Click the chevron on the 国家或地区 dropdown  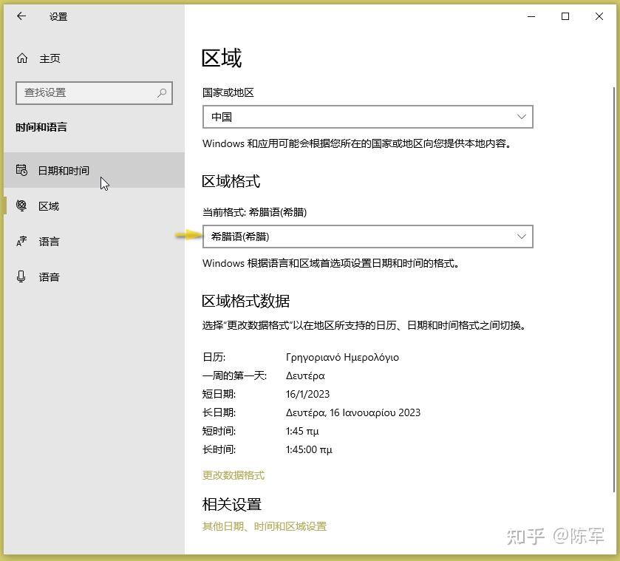coord(522,117)
